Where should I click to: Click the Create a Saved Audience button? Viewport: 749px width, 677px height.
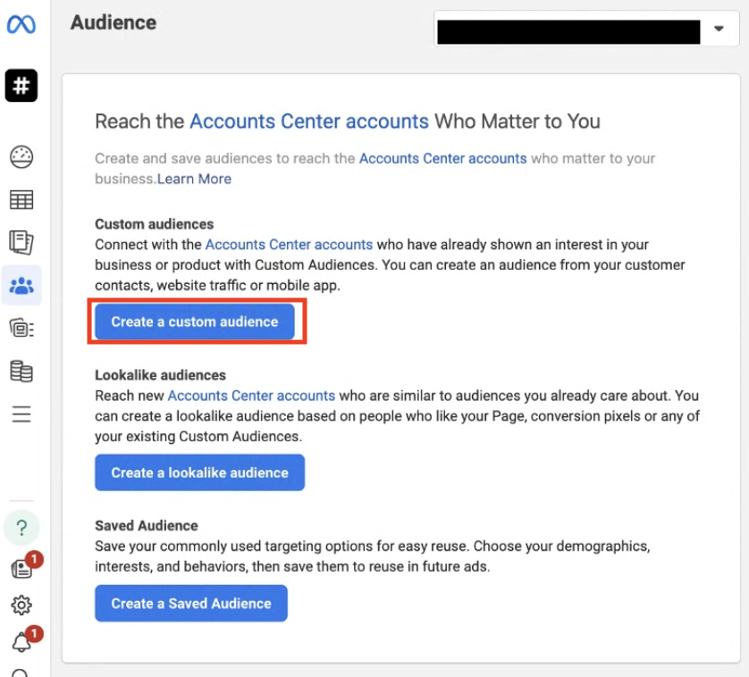click(191, 604)
